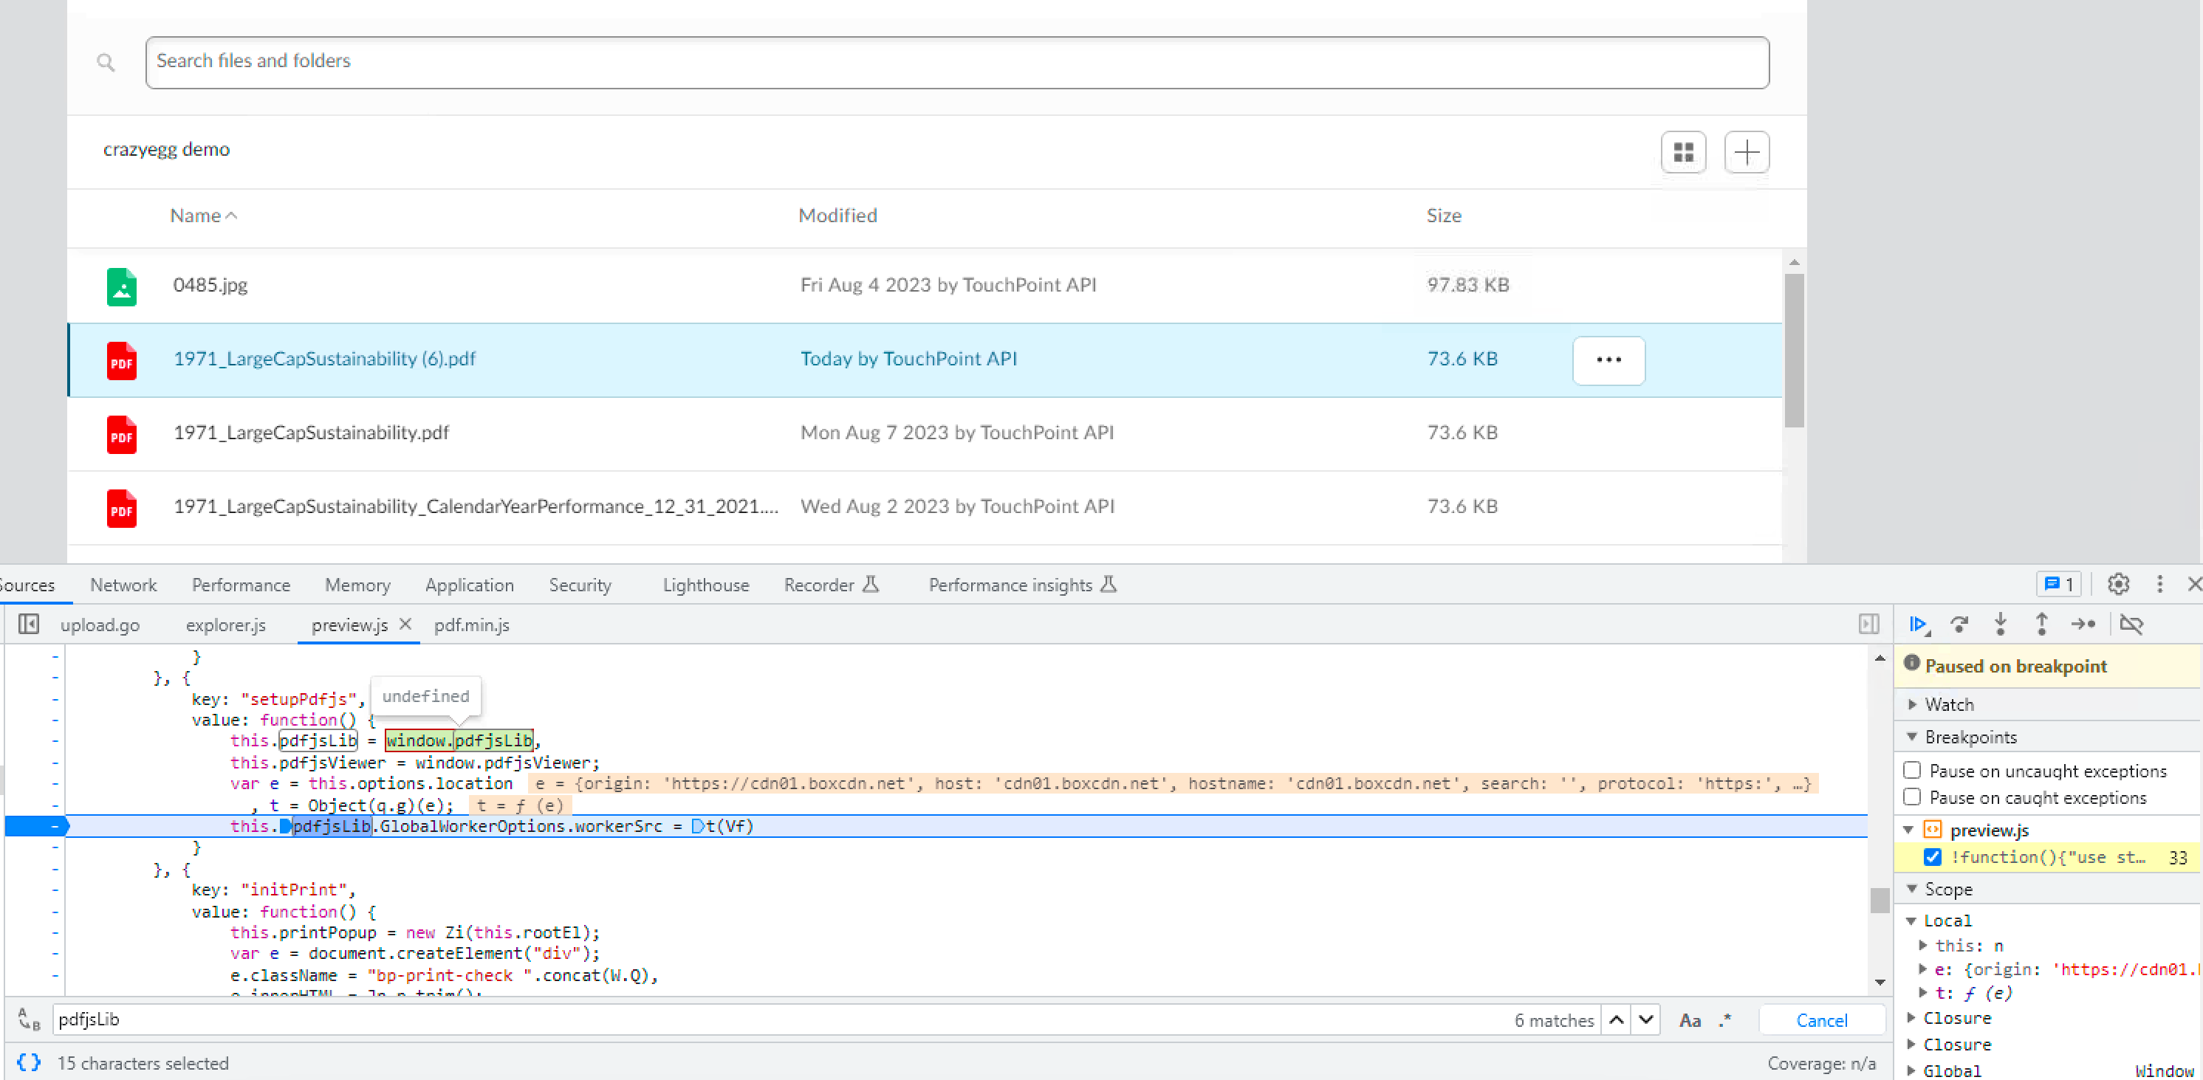Cancel the source search

click(1822, 1020)
